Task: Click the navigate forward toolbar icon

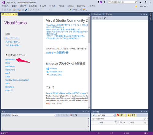Action: coord(10,10)
